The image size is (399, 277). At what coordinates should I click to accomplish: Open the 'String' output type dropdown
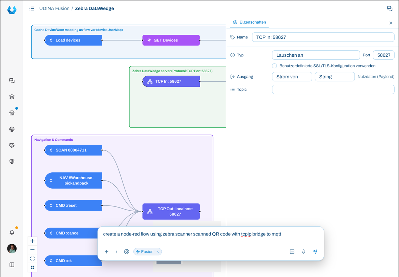[335, 77]
